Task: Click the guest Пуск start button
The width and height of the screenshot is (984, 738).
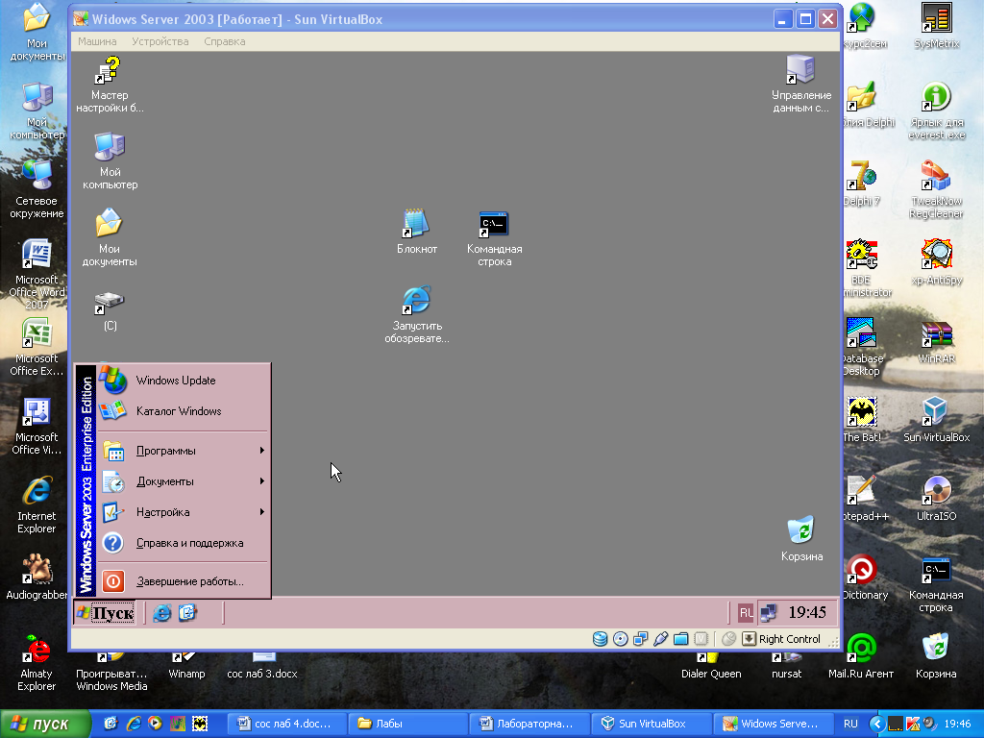Action: point(105,612)
